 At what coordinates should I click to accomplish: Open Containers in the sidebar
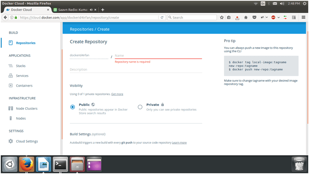pos(24,85)
